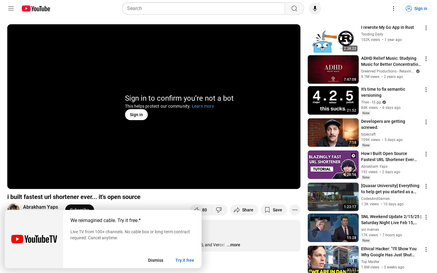The height and width of the screenshot is (273, 437).
Task: Open Blazingly Fast URL Shortener thumbnail
Action: [333, 165]
